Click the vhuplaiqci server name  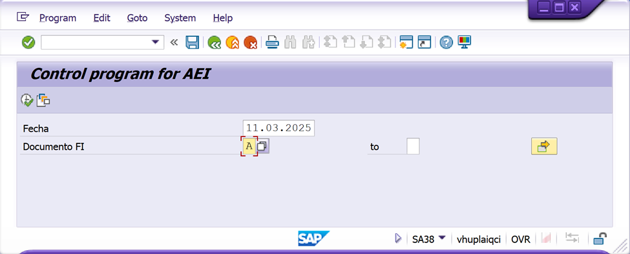point(479,239)
